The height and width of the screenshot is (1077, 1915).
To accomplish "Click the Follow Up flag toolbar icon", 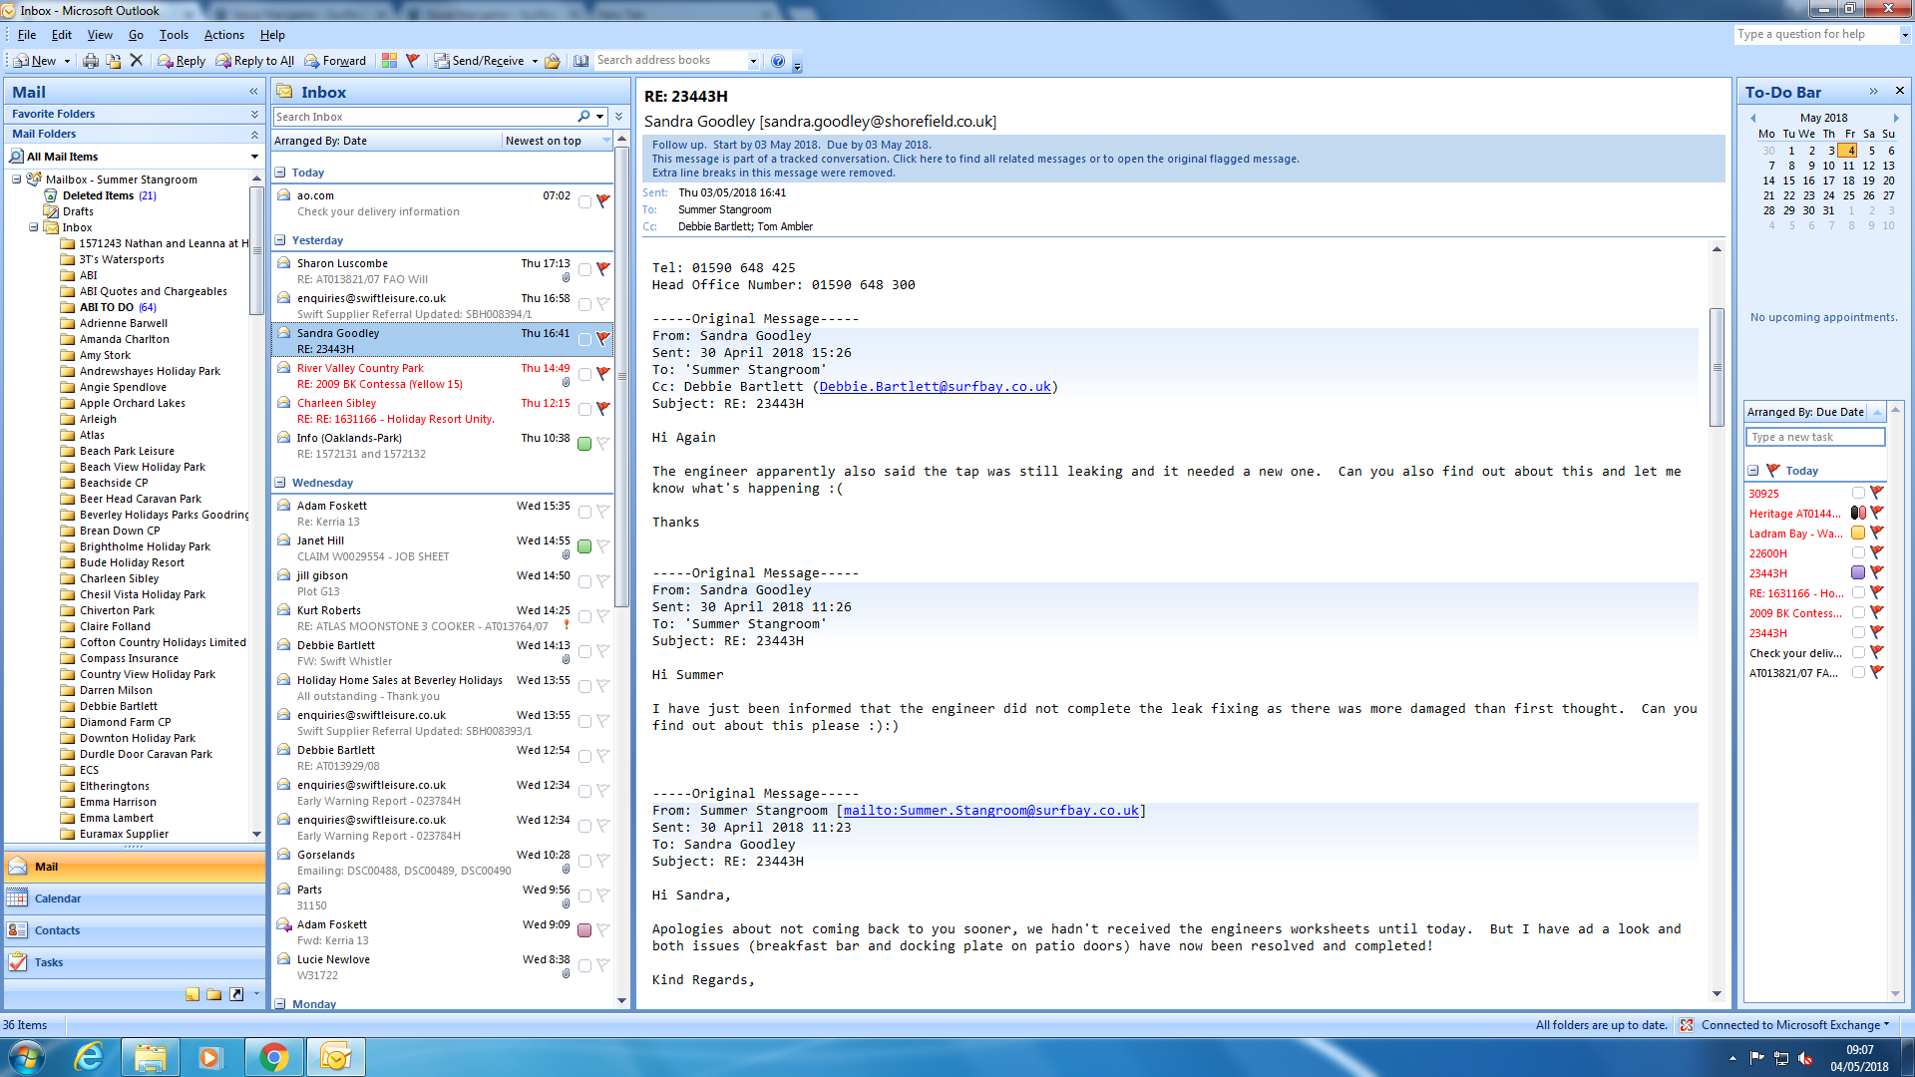I will pos(413,61).
